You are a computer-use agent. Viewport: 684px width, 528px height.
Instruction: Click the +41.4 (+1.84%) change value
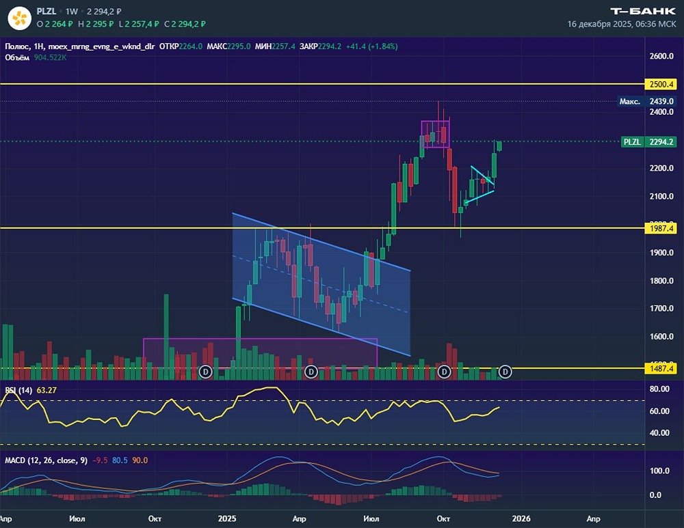371,46
